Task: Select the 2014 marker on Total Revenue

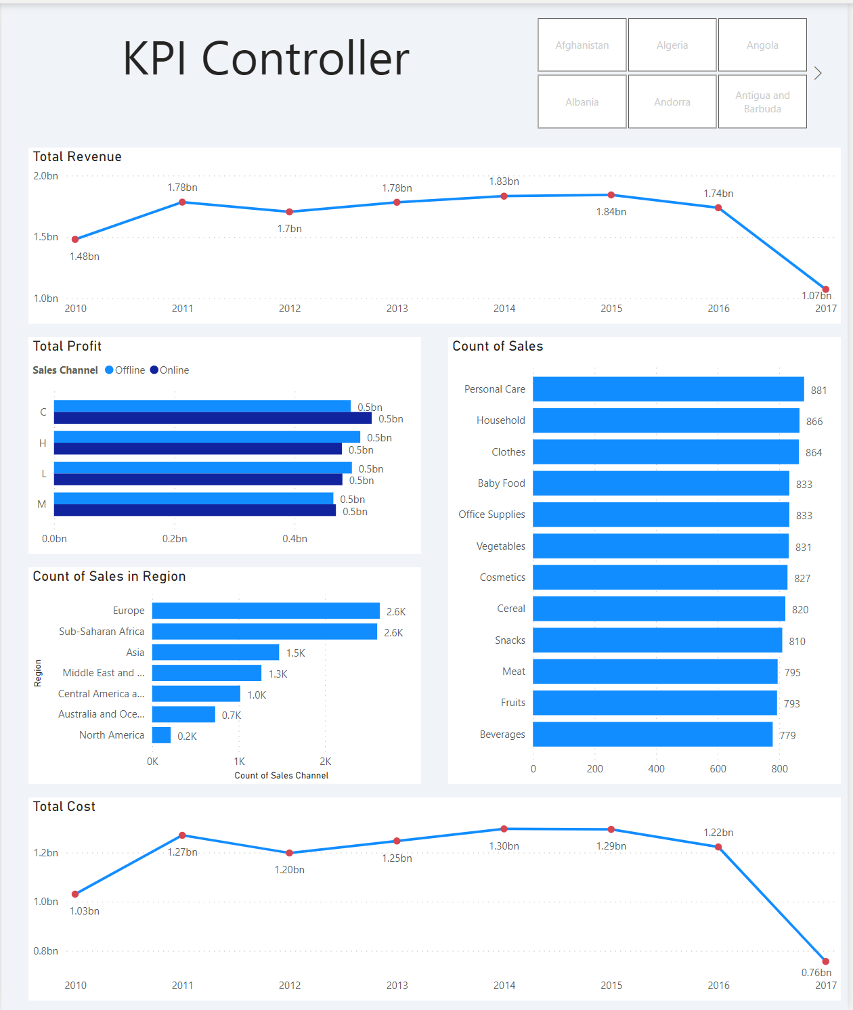Action: pyautogui.click(x=504, y=196)
